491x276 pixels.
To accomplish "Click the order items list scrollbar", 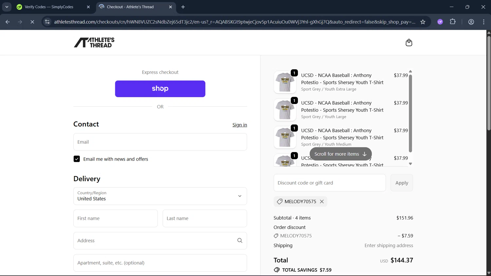I will 410,113.
